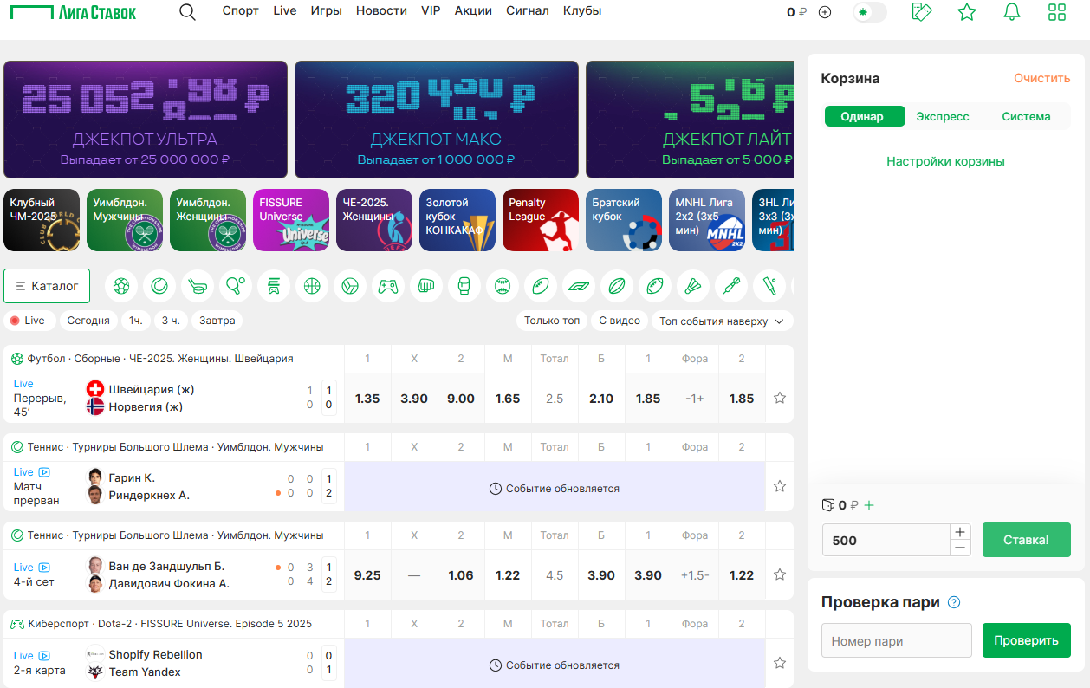
Task: Favorite the Швейцария–Норвегия match star
Action: (780, 398)
